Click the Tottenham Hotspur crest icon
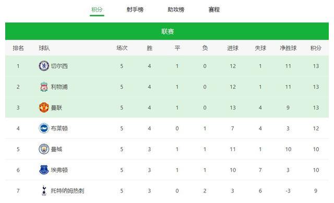The height and width of the screenshot is (203, 334). 44,190
